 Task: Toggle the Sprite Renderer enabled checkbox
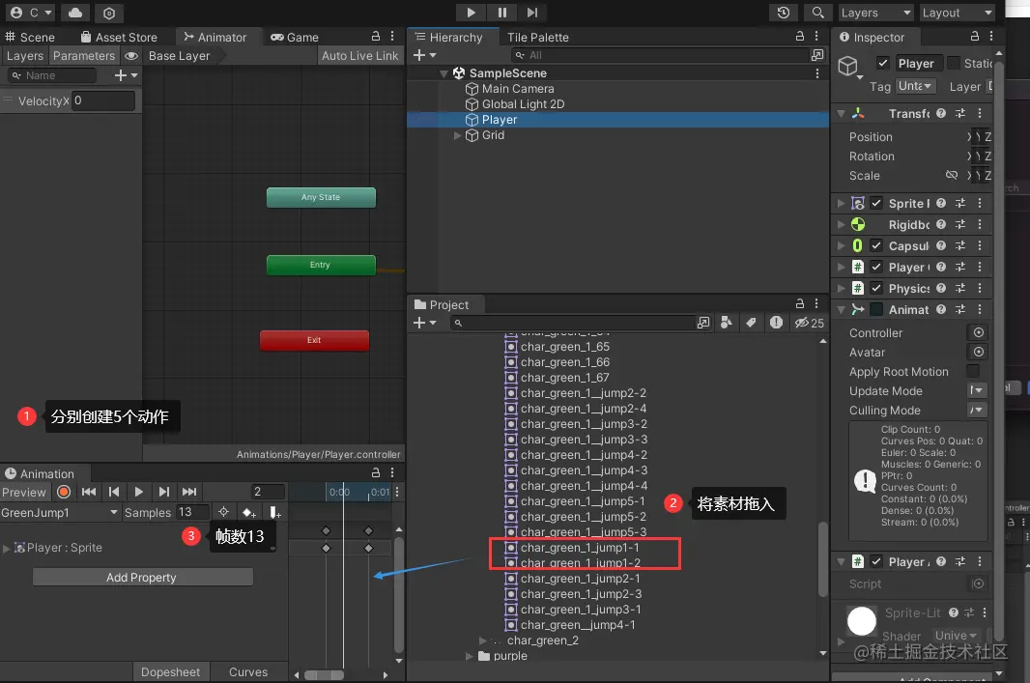(876, 203)
